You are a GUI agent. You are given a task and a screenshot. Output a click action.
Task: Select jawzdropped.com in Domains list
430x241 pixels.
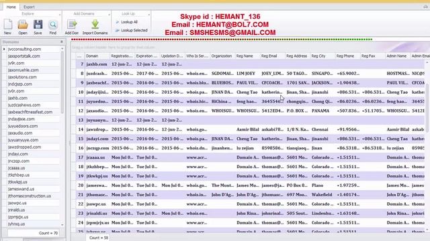[x=24, y=147]
